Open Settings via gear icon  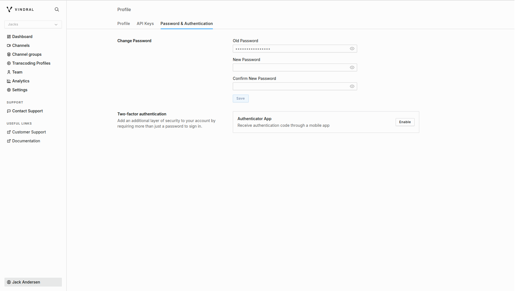(x=9, y=90)
